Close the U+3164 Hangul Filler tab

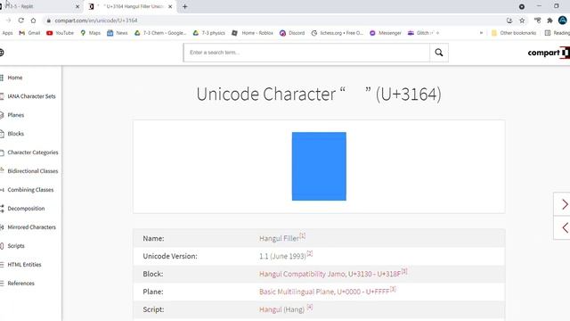(170, 6)
